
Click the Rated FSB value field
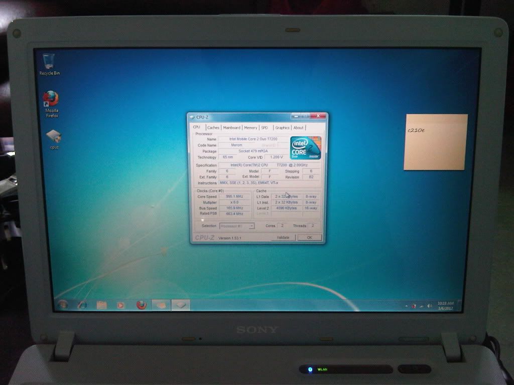[x=234, y=214]
